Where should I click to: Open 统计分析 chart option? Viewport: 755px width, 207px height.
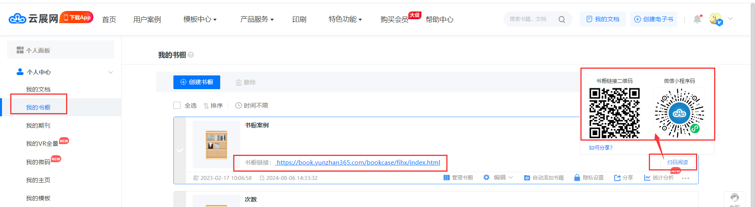tap(659, 178)
